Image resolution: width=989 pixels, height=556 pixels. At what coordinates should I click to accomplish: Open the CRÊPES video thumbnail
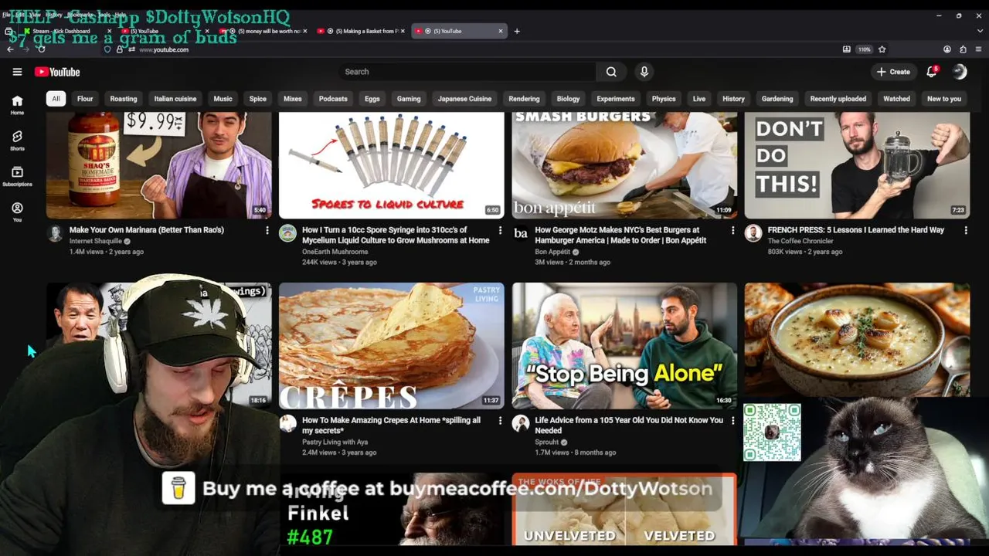click(x=392, y=346)
